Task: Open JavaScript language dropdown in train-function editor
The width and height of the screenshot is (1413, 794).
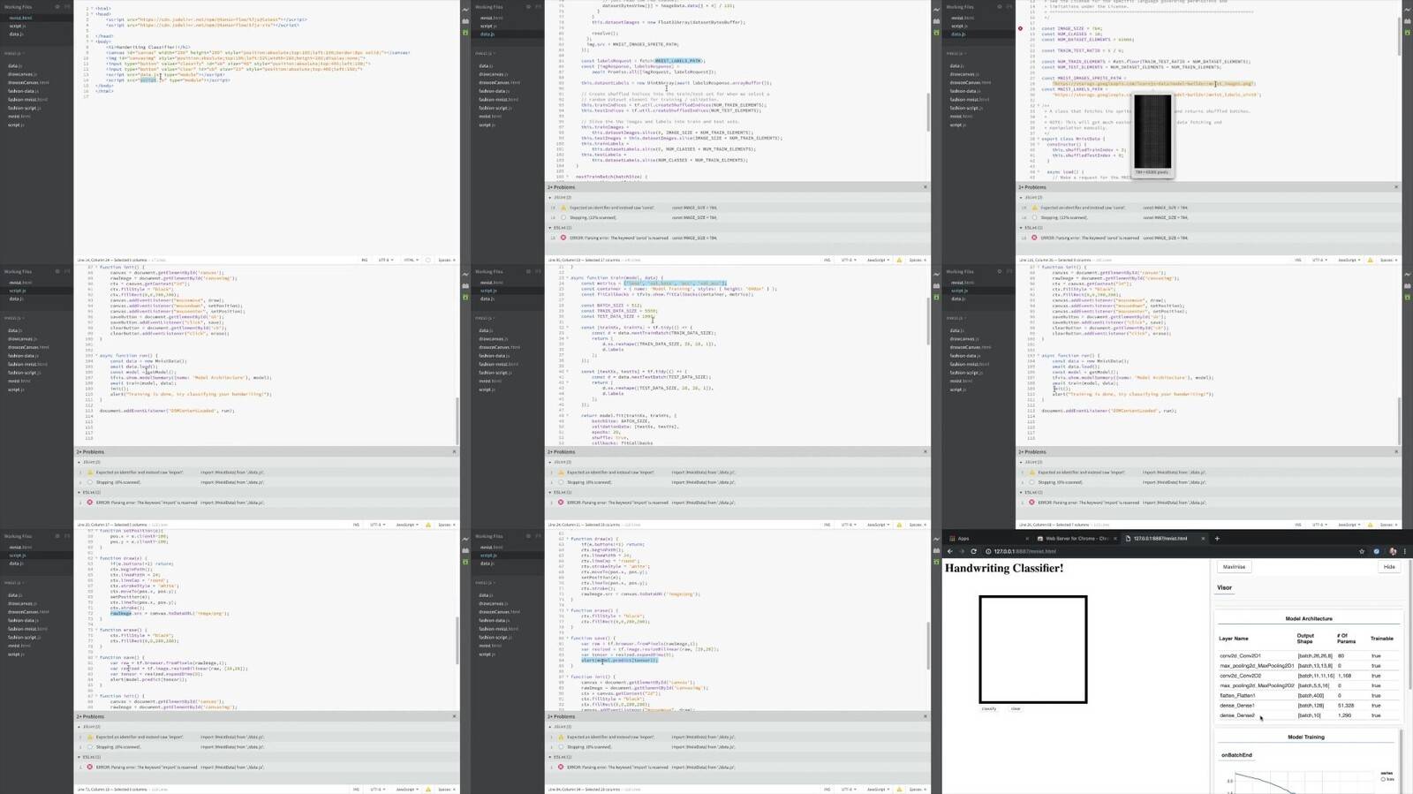Action: point(878,525)
